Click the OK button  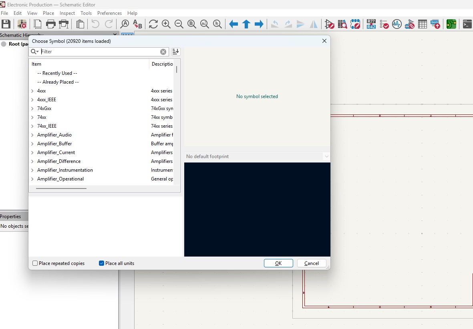[x=278, y=263]
